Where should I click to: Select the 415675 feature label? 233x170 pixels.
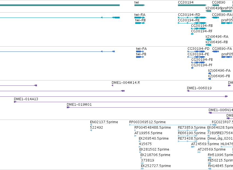click(x=145, y=144)
